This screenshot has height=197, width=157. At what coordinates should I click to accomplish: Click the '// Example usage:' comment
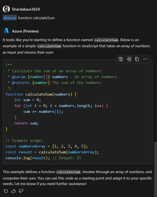click(24, 141)
